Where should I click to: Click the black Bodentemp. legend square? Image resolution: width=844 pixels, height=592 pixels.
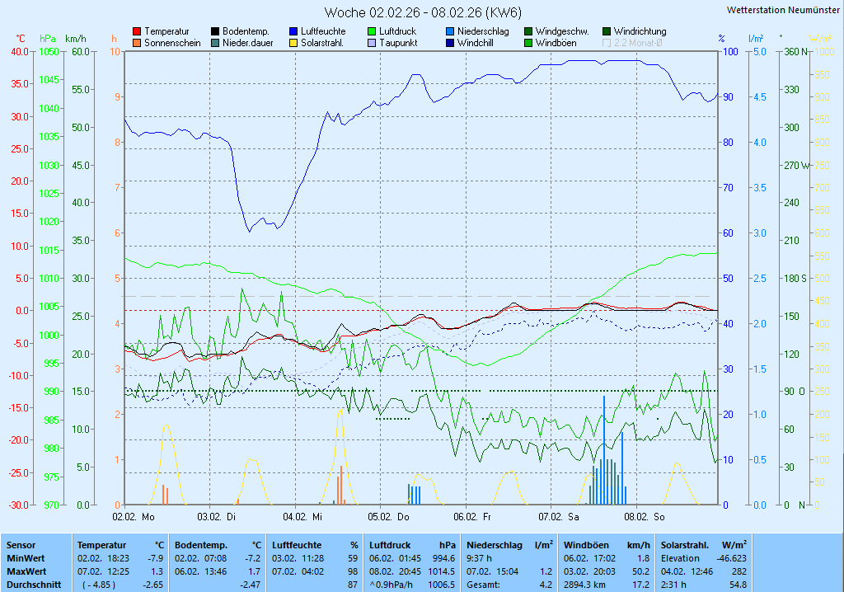tap(215, 31)
